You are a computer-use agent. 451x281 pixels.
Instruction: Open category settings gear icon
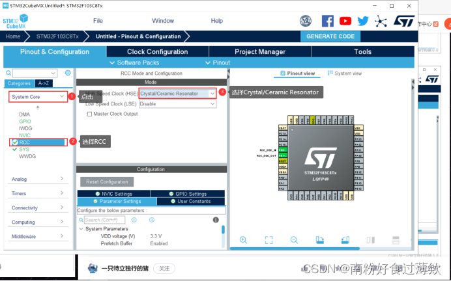coord(68,73)
